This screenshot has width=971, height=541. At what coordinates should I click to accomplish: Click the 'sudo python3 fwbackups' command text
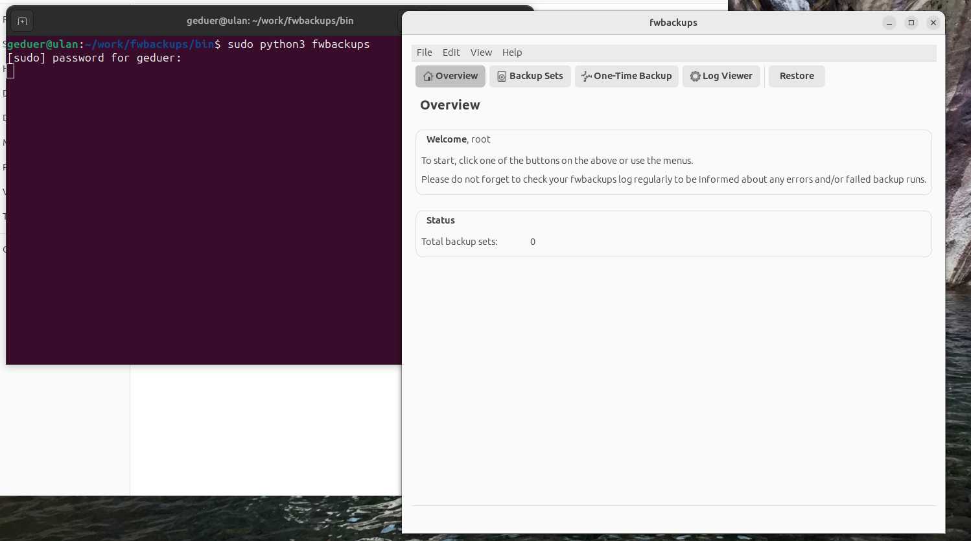pos(299,44)
